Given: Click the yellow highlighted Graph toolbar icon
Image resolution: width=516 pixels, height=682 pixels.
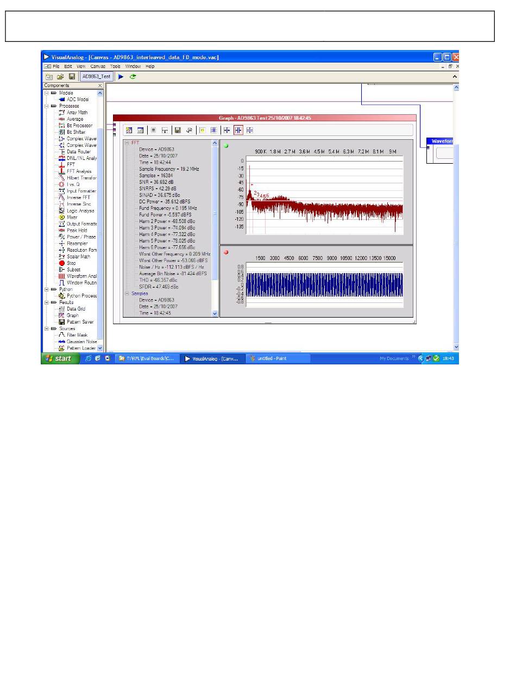Looking at the screenshot, I should point(202,130).
